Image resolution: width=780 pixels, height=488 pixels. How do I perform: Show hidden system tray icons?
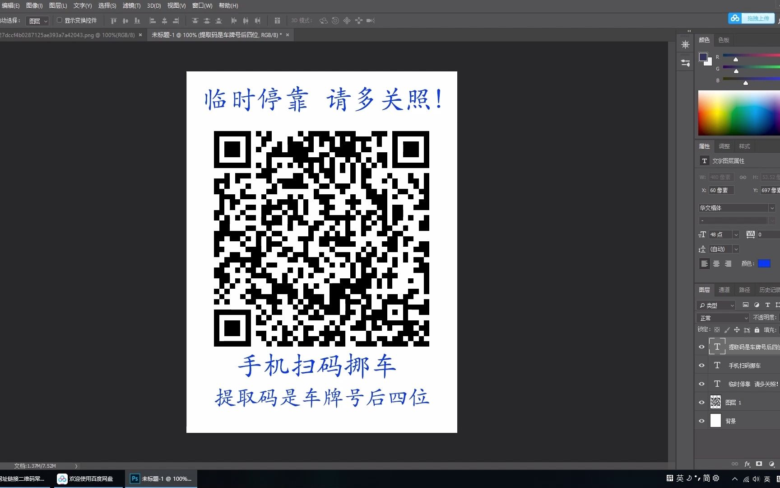click(x=735, y=479)
